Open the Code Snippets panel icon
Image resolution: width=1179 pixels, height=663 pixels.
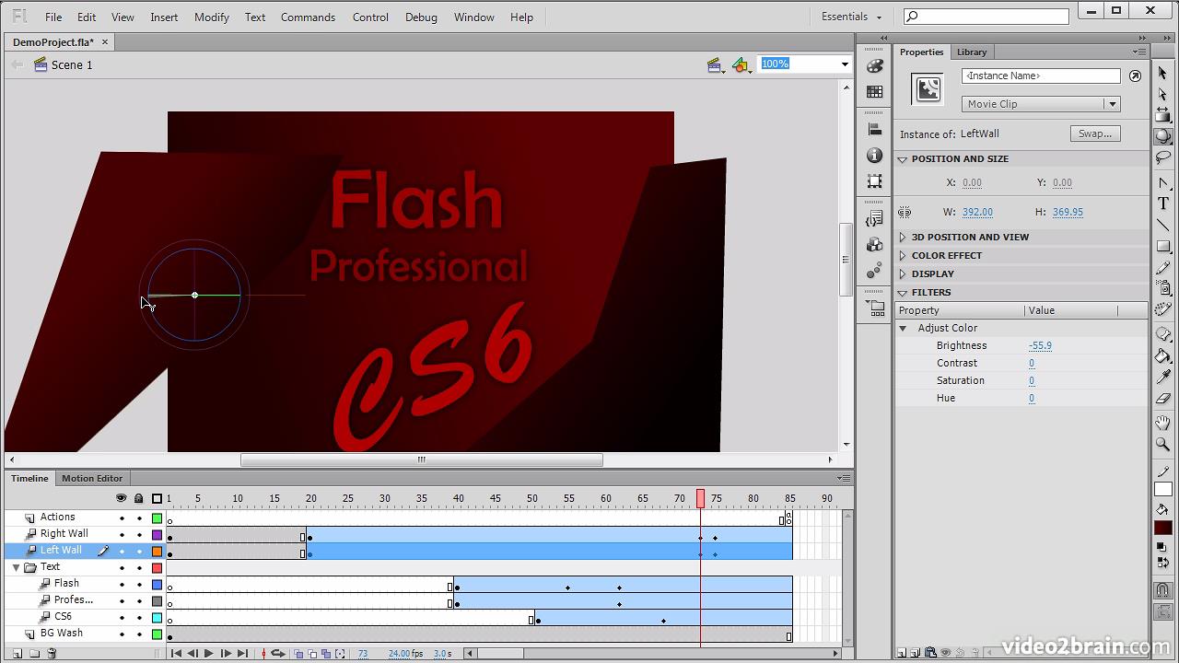click(x=875, y=219)
